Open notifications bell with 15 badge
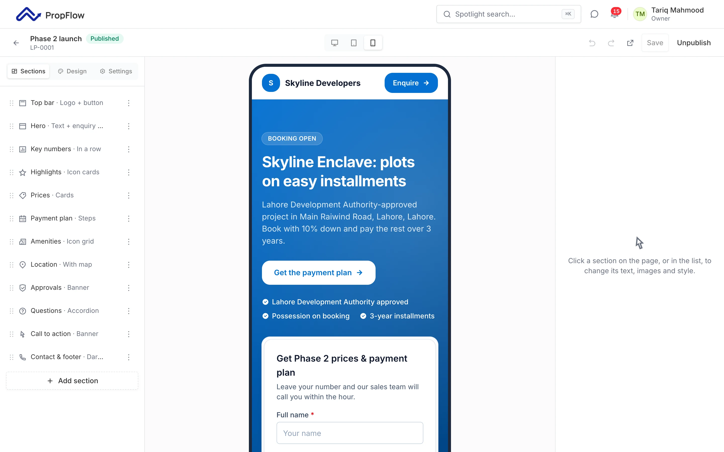724x452 pixels. tap(614, 14)
